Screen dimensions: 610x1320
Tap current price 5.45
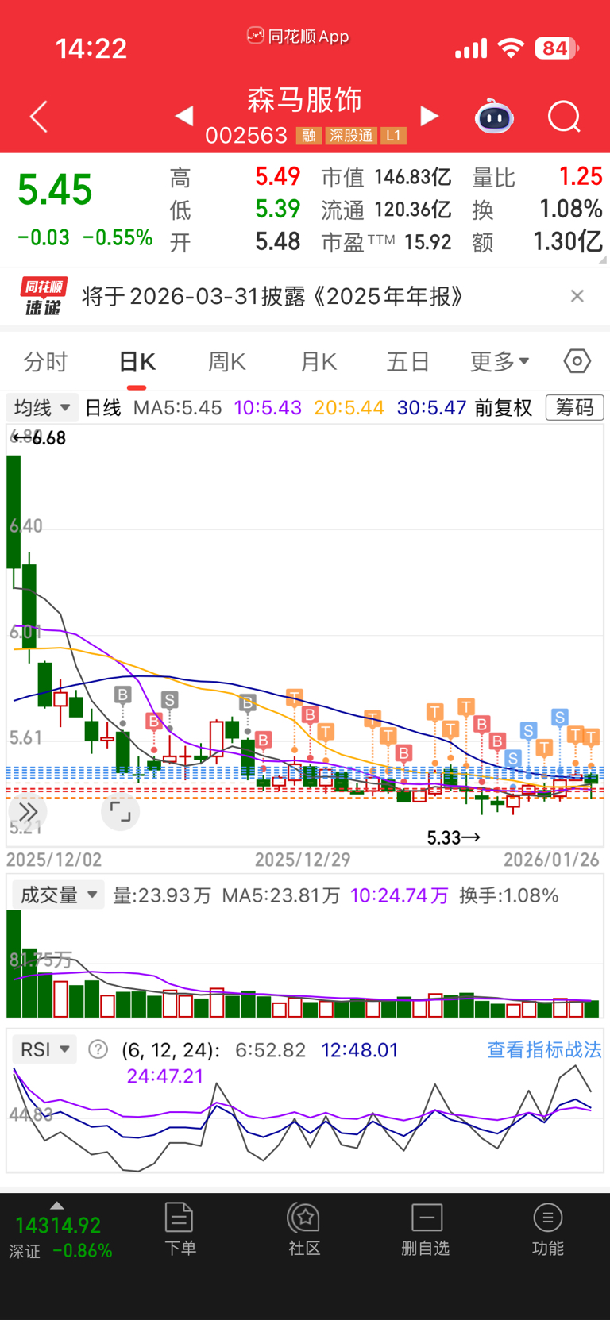click(x=55, y=190)
